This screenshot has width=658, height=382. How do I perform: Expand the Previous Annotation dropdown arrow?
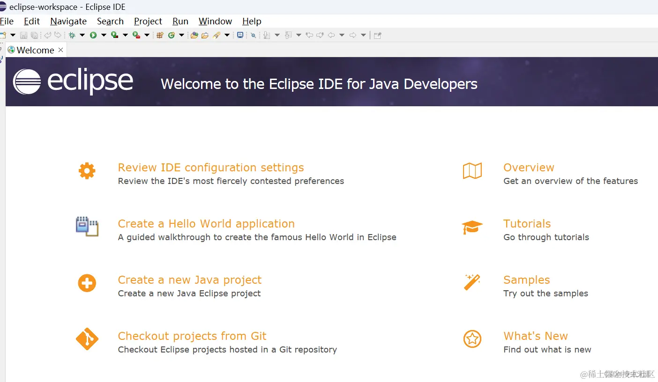coord(299,35)
